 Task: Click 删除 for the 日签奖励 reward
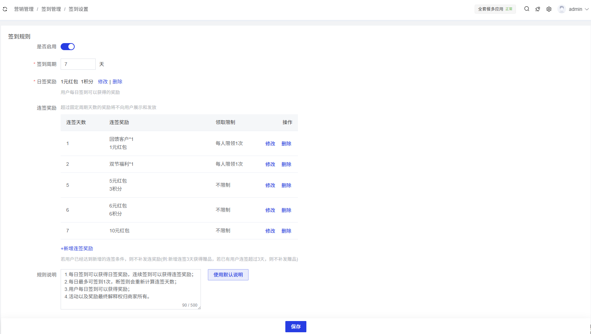(x=117, y=82)
